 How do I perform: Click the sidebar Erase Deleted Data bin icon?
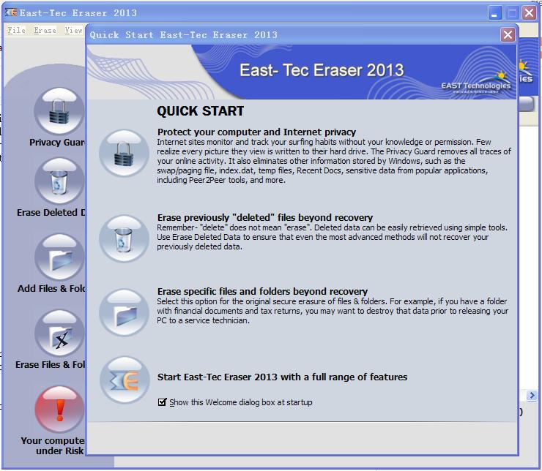coord(59,181)
